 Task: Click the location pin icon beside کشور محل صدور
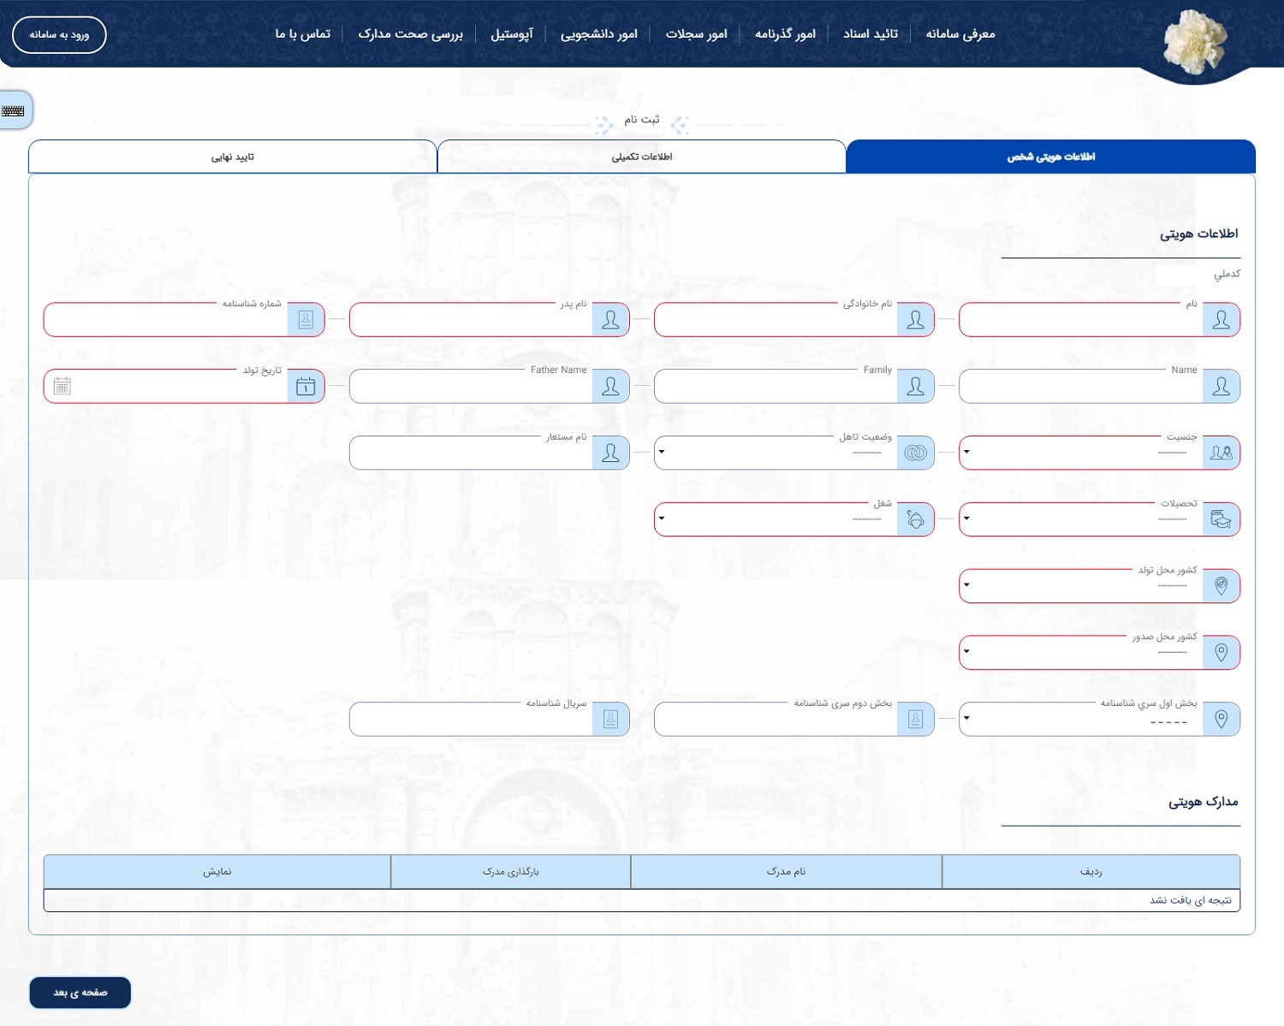1221,653
